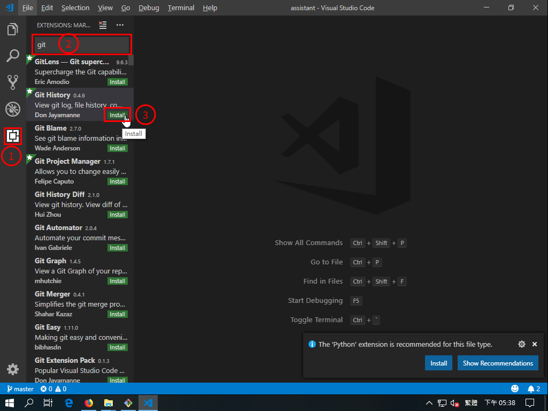Click the extensions search input field
The width and height of the screenshot is (548, 411).
[x=82, y=45]
